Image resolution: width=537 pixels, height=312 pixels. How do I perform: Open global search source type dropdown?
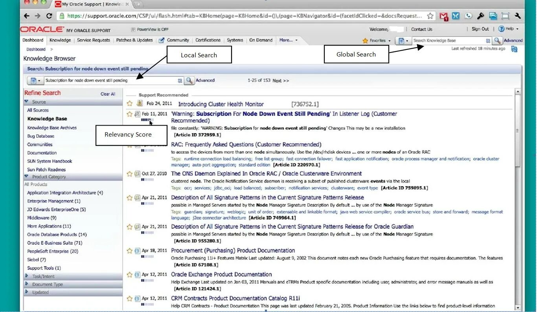(403, 40)
